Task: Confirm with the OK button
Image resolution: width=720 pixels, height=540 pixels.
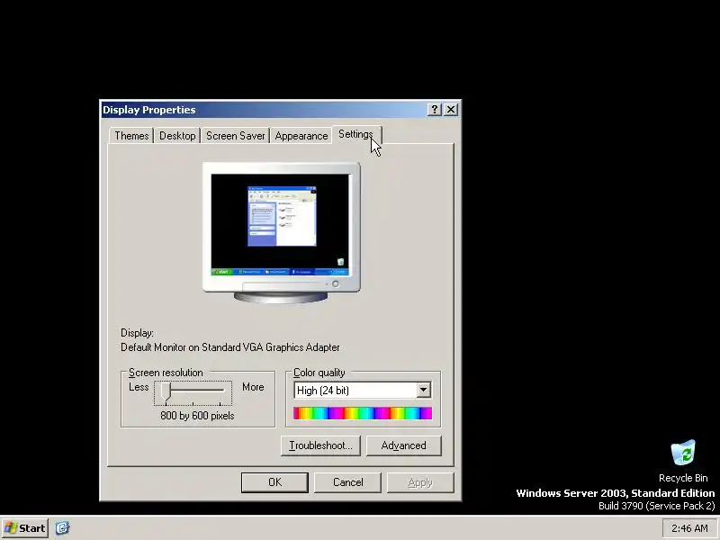Action: click(x=274, y=482)
